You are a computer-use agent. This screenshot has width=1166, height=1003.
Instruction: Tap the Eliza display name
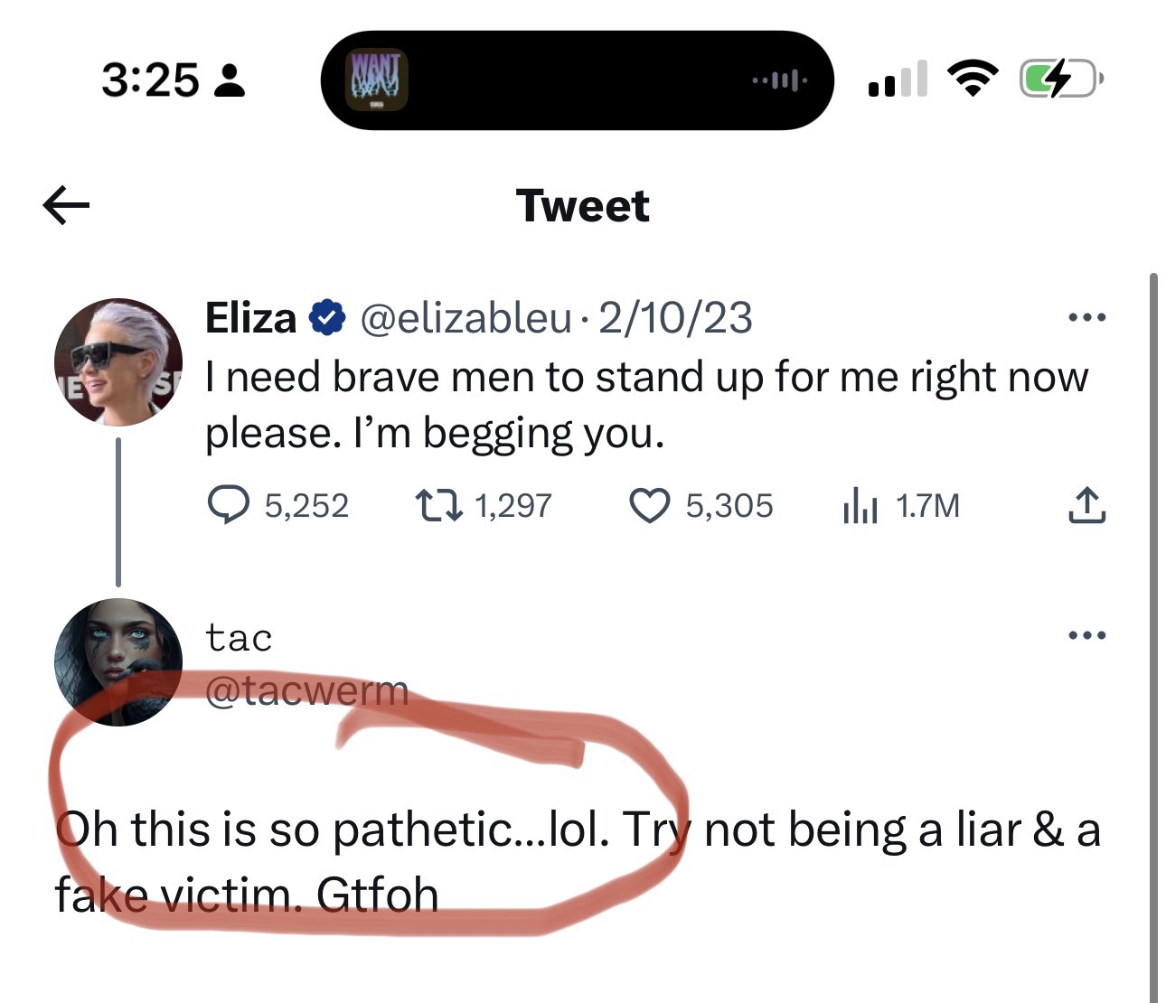pyautogui.click(x=250, y=318)
